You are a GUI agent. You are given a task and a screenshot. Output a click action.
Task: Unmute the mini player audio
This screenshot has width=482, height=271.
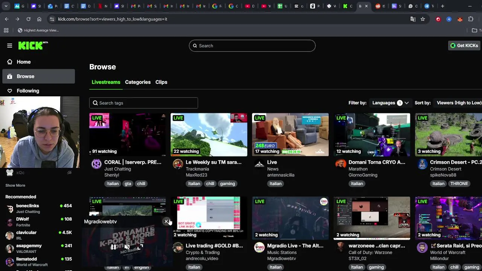click(127, 247)
